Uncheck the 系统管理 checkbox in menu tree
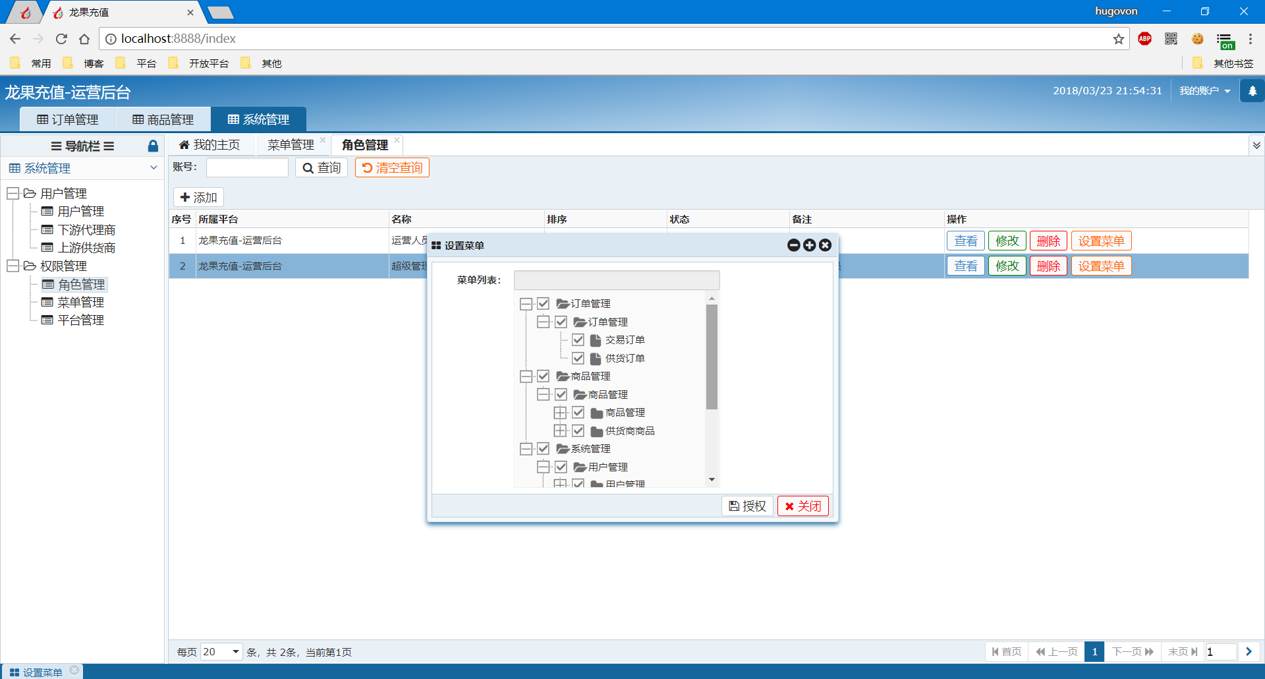 click(543, 449)
